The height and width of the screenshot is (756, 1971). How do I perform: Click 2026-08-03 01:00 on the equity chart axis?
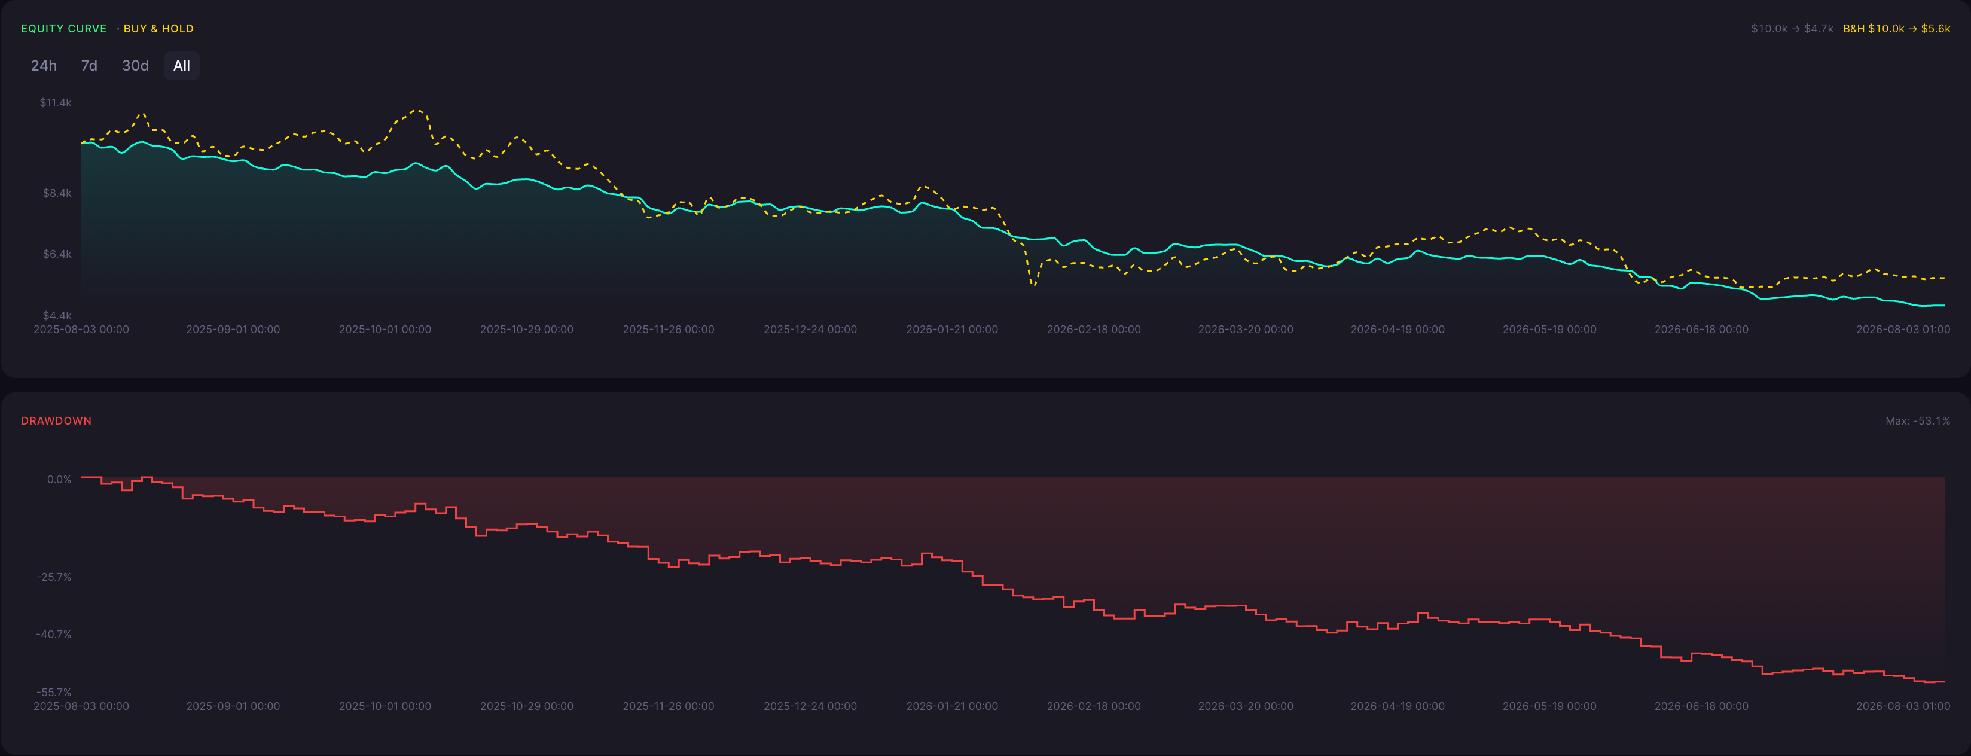(x=1903, y=330)
